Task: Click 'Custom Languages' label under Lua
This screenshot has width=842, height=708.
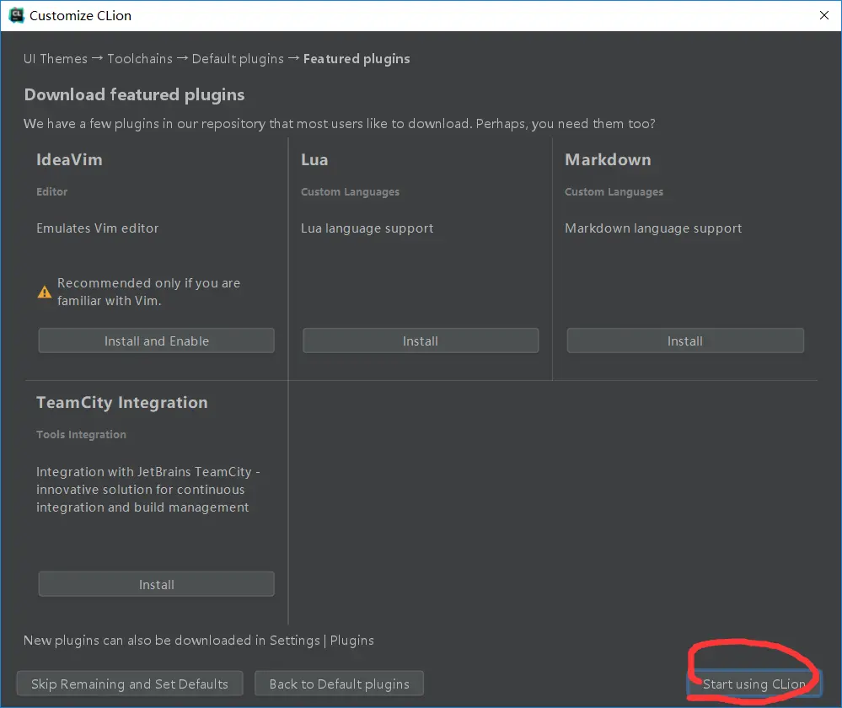Action: click(x=350, y=192)
